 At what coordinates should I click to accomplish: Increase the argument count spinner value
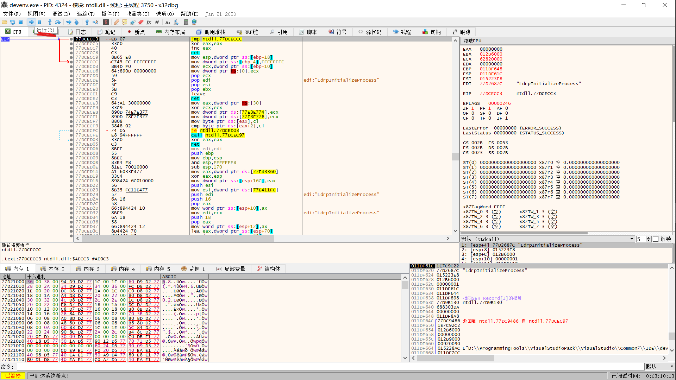pyautogui.click(x=648, y=238)
